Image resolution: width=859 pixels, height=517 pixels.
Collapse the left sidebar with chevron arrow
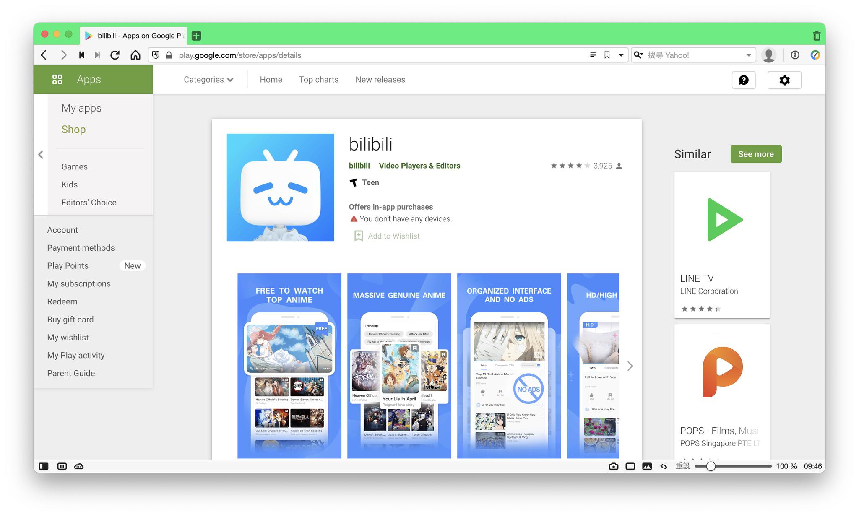41,155
